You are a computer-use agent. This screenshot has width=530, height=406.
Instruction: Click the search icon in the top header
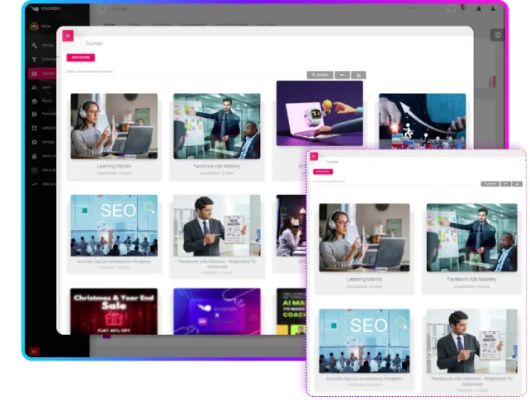click(x=451, y=9)
